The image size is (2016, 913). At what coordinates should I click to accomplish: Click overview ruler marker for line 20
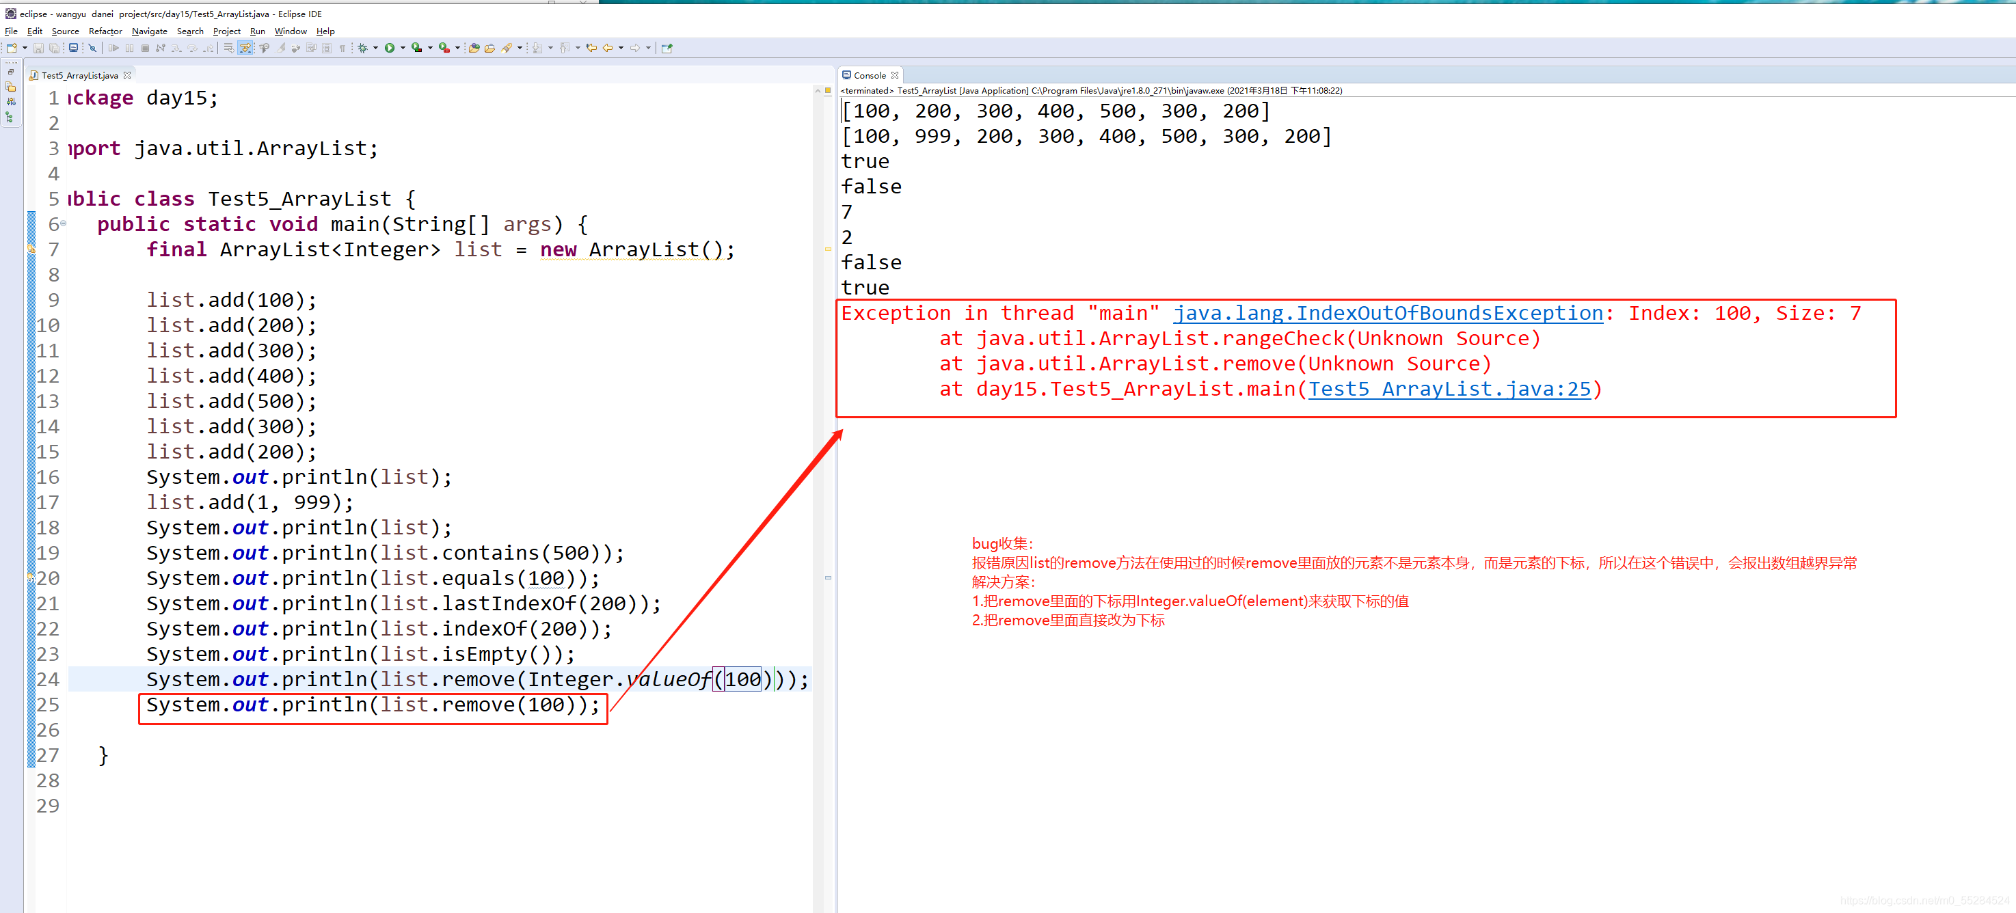click(828, 578)
